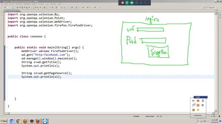This screenshot has width=222, height=124.
Task: Open the Refactor menu
Action: coord(19,4)
